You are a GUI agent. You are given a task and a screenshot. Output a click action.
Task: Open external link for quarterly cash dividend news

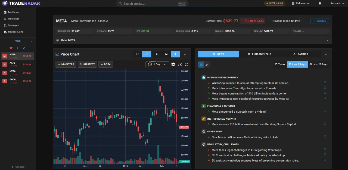coord(325,111)
